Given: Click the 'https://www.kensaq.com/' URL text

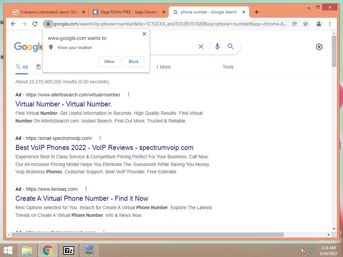Looking at the screenshot, I should (x=52, y=189).
